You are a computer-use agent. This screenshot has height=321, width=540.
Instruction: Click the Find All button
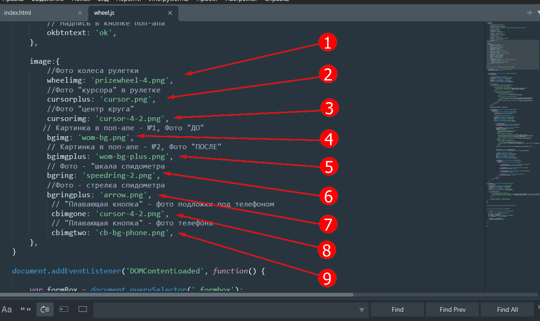pyautogui.click(x=507, y=309)
